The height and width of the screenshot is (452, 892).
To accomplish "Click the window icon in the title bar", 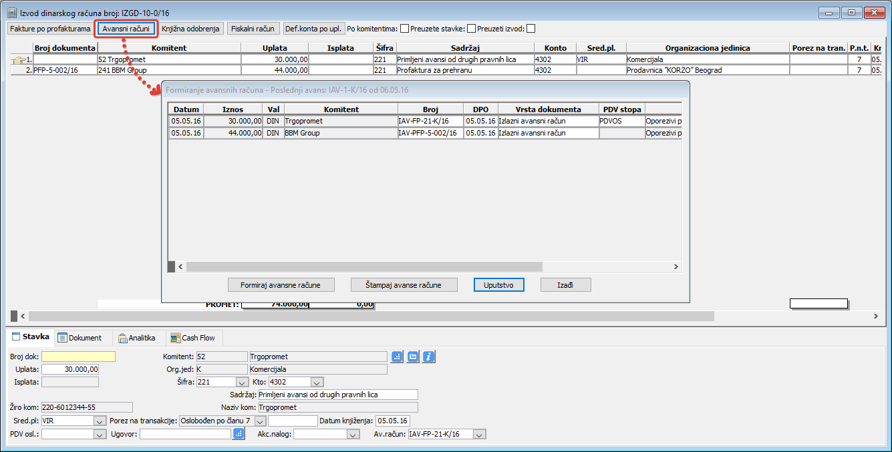I will tap(12, 13).
